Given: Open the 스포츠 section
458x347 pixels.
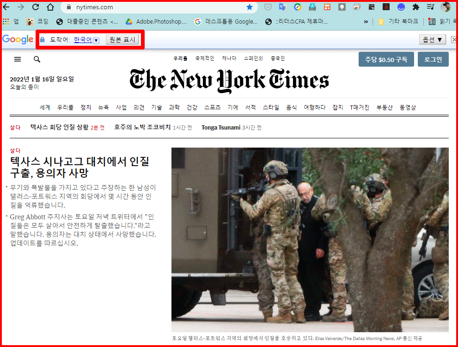Looking at the screenshot, I should click(x=212, y=108).
